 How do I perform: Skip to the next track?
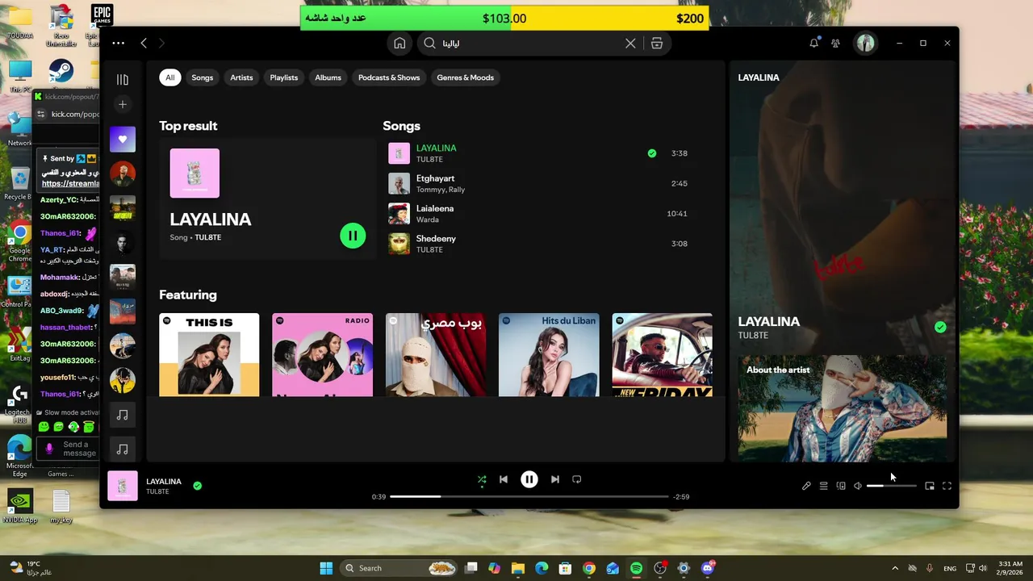(x=554, y=479)
